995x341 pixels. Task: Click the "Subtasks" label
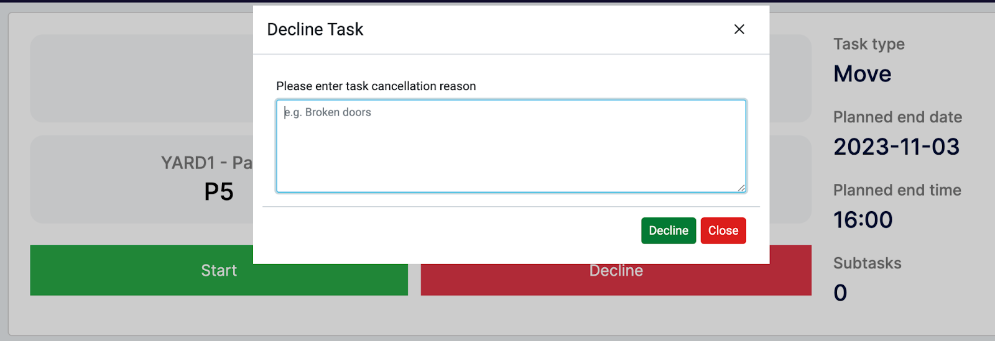pos(867,263)
